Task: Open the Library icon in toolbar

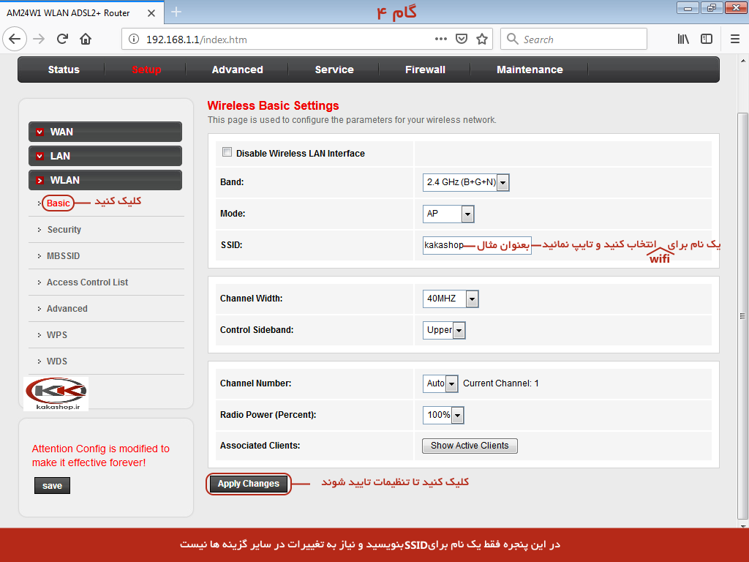Action: (x=683, y=39)
